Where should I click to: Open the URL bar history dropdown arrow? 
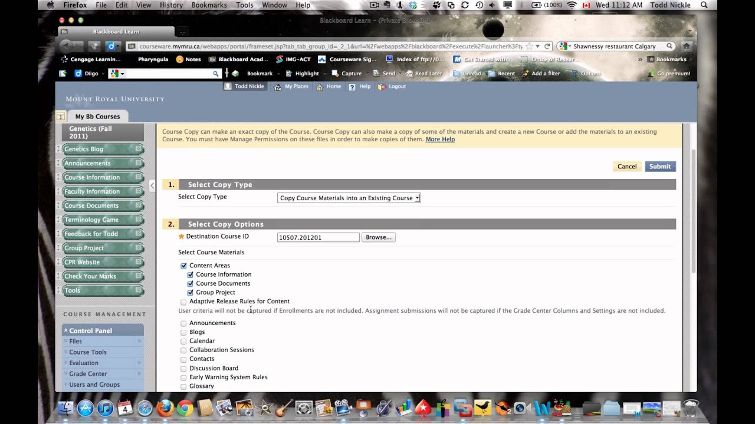pos(537,46)
